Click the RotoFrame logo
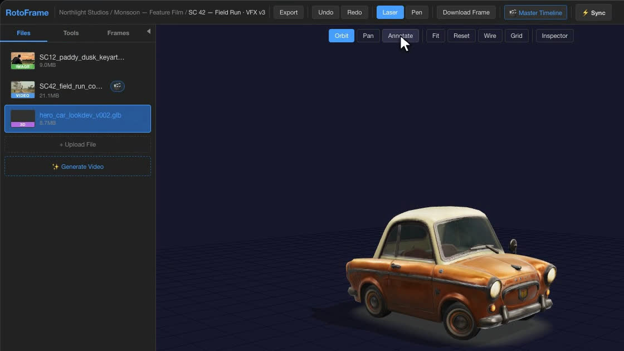 coord(27,12)
